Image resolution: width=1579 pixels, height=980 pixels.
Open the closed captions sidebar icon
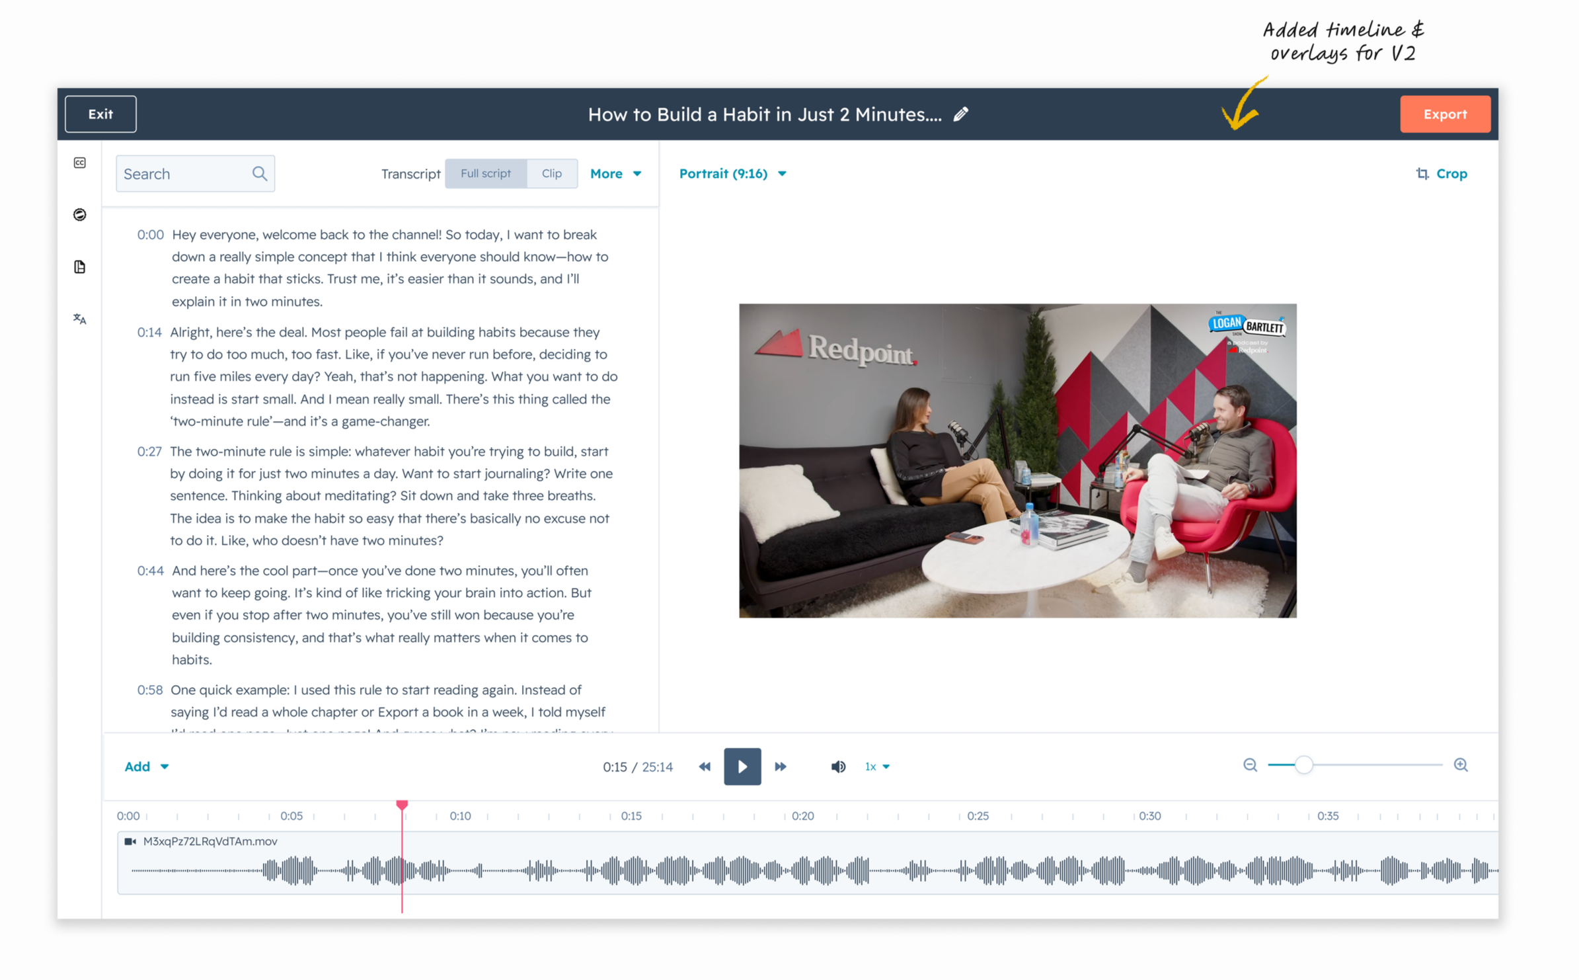point(80,163)
